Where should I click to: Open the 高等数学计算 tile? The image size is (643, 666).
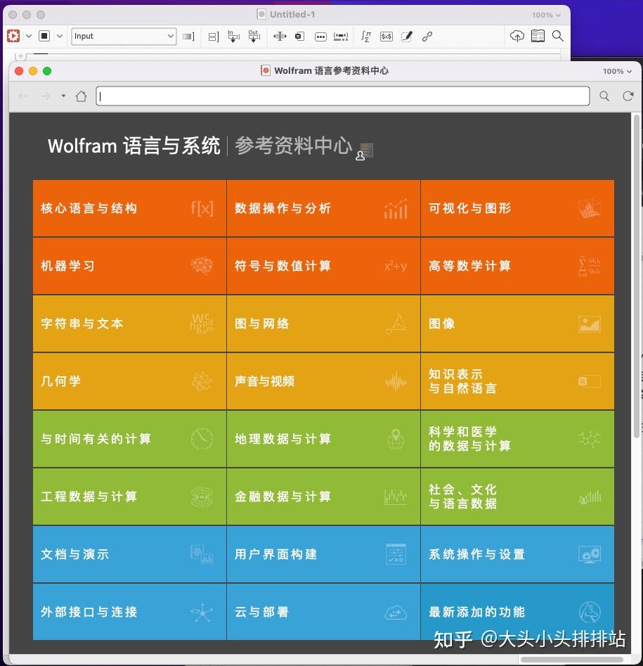(517, 266)
